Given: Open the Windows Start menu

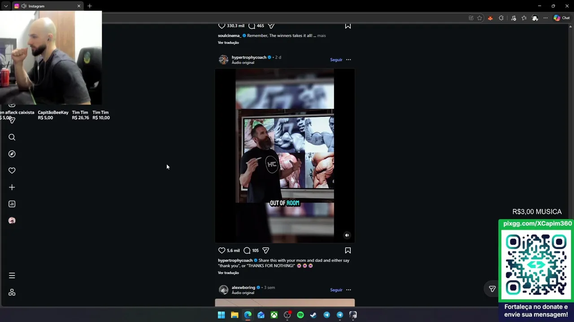Looking at the screenshot, I should coord(221,315).
